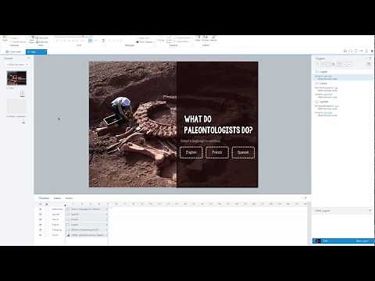This screenshot has height=281, width=375.
Task: Collapse the Slide Layers panel
Action: pos(370,210)
